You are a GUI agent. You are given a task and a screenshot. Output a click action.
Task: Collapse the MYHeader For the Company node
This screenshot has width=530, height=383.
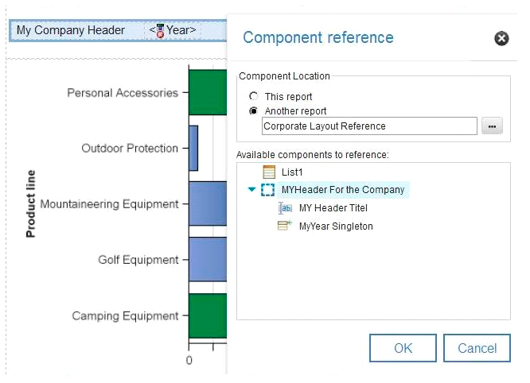(x=252, y=190)
